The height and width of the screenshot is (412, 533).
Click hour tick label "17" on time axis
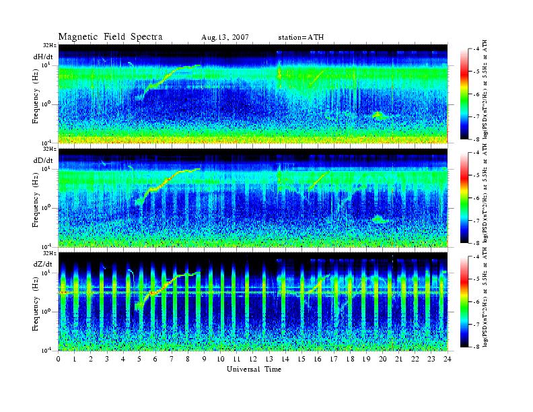point(334,359)
